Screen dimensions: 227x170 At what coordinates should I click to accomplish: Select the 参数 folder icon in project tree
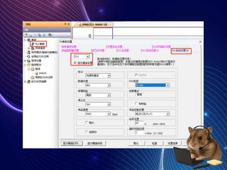(29, 40)
